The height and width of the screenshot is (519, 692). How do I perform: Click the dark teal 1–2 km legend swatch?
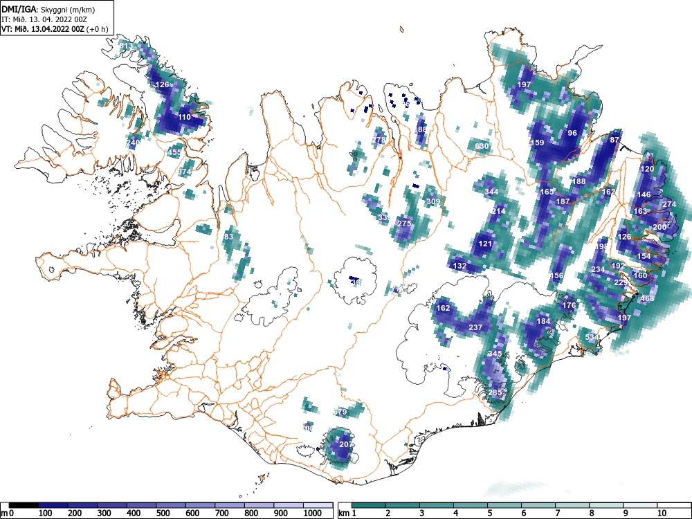click(x=370, y=505)
